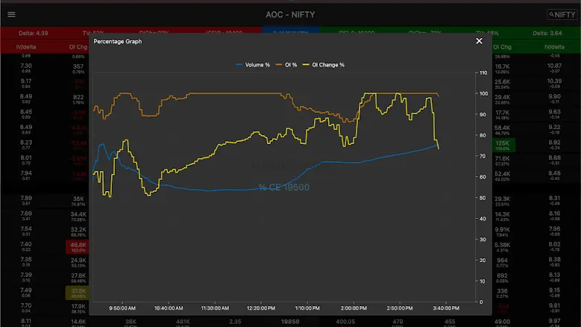
Task: Click the 1:10:00 PM axis label
Action: [x=307, y=308]
